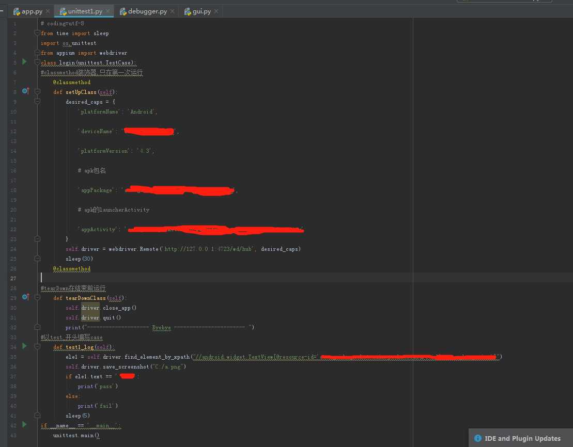573x447 pixels.
Task: Click the 'import os, unittest' line
Action: click(68, 43)
